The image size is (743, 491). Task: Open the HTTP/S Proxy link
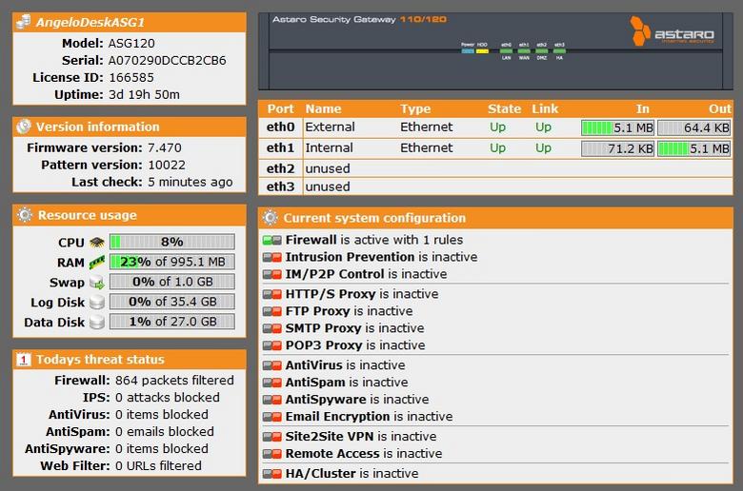331,294
